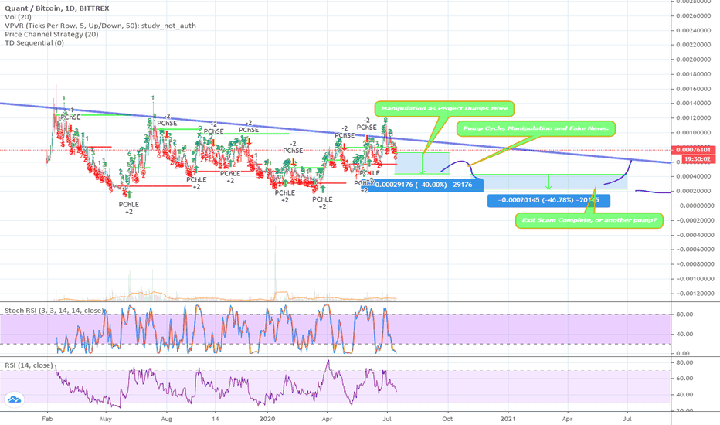
Task: Select the Stoch RSI (3, 3, 14, 14, close) label
Action: [54, 311]
